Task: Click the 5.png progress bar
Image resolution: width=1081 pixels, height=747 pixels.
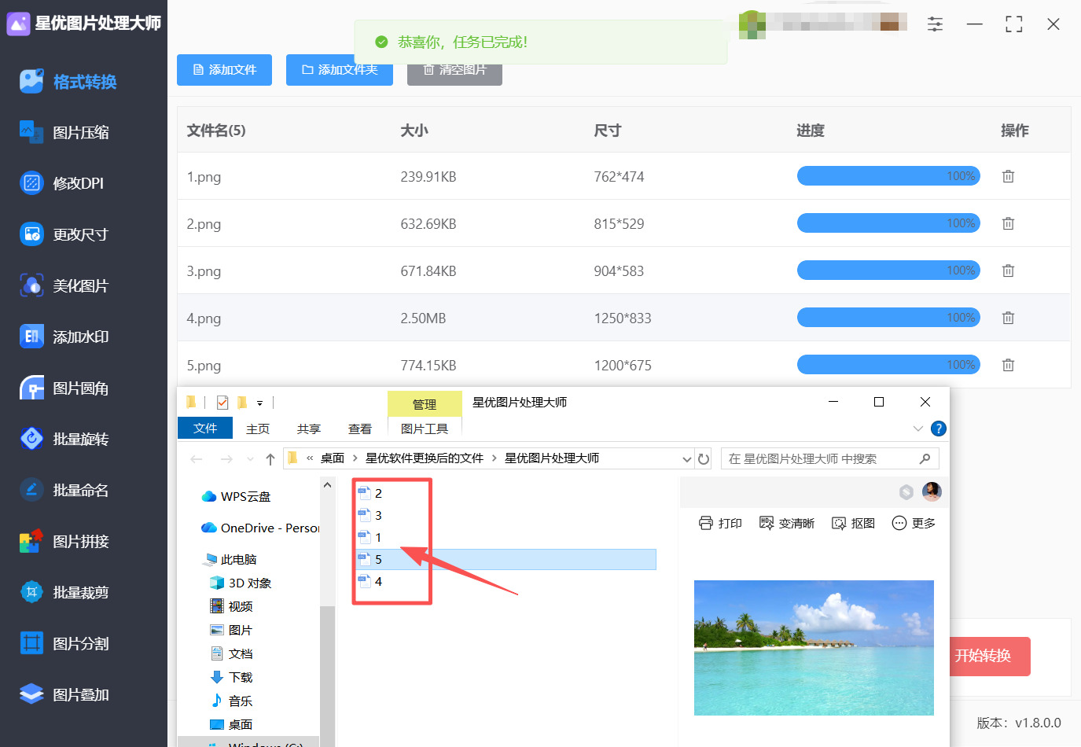Action: point(888,365)
